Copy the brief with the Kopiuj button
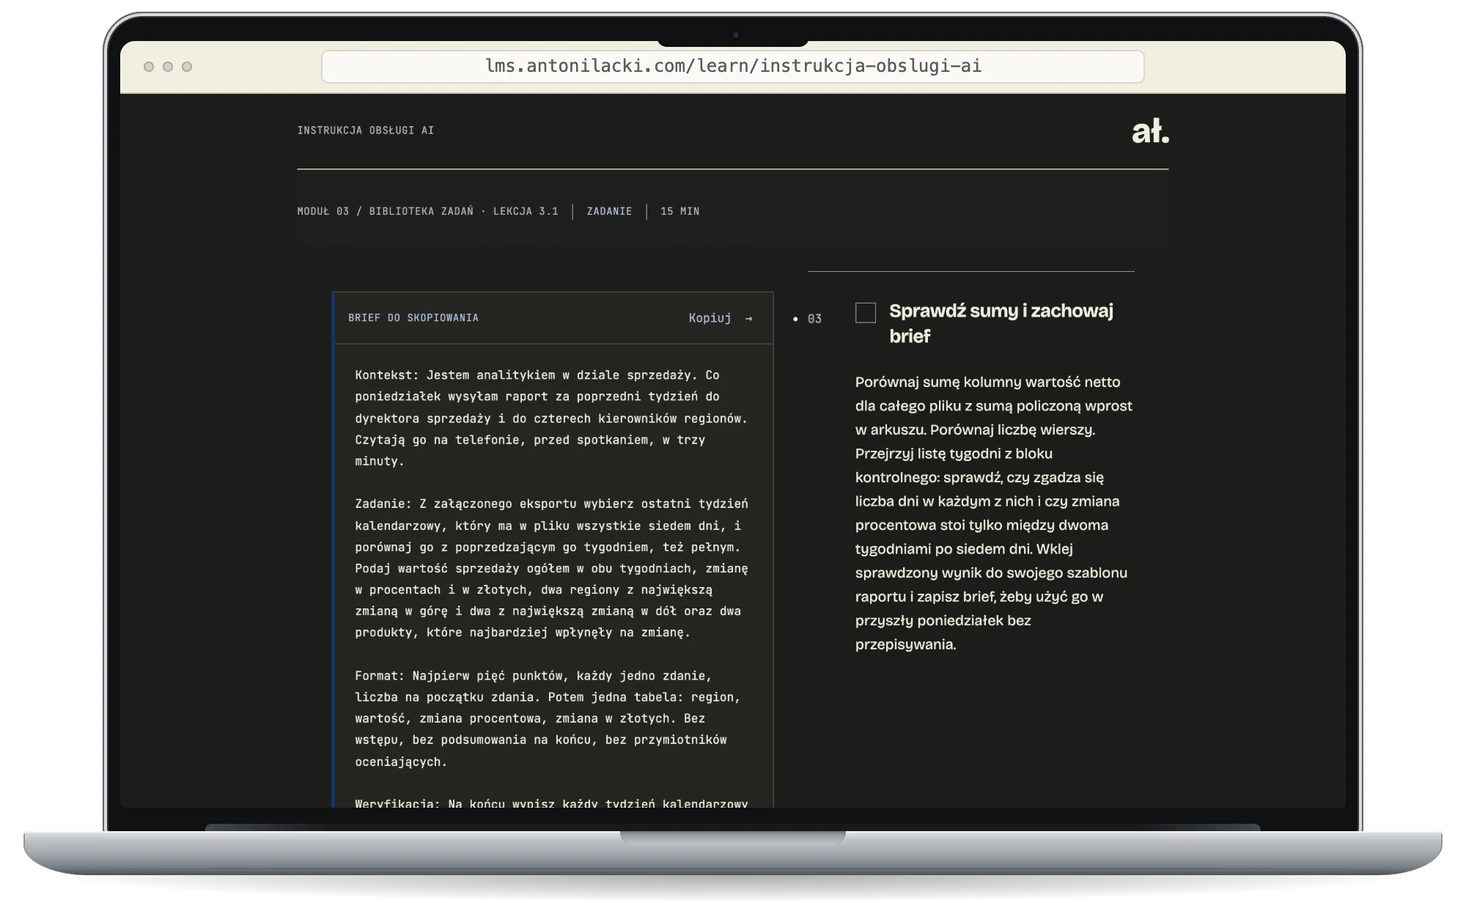Viewport: 1466px width, 903px height. (721, 318)
